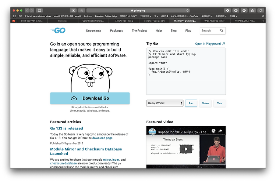Switch to the go lang - Google 검색 tab
276x182 pixels.
(154, 21)
